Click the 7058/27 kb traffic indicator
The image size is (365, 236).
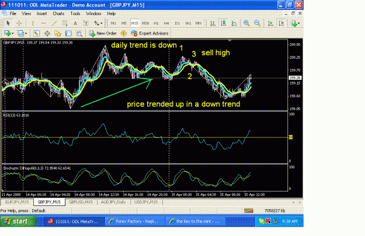(274, 211)
